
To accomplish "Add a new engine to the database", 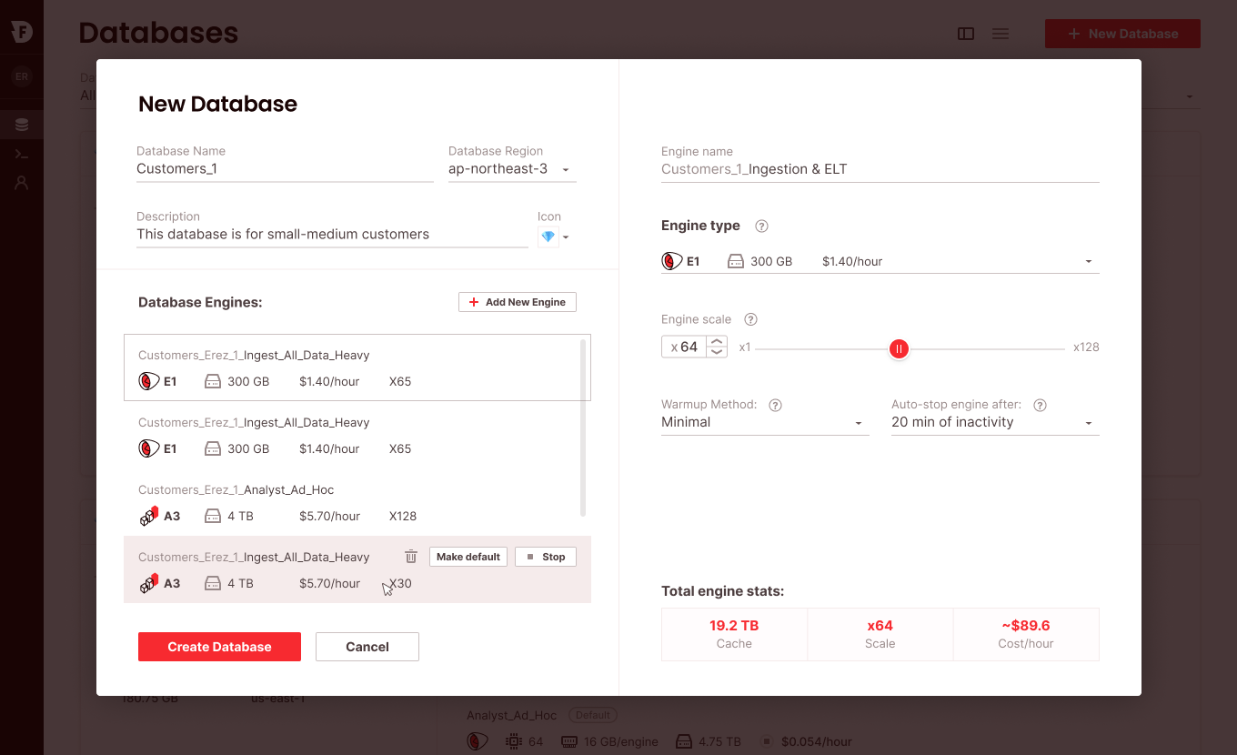I will [517, 301].
